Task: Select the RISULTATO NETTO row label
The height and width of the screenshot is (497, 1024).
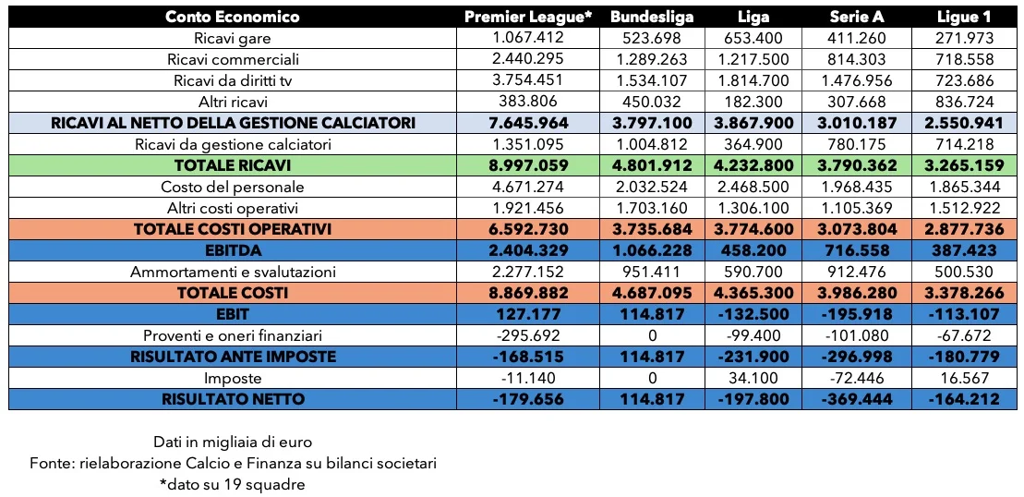Action: coord(233,399)
